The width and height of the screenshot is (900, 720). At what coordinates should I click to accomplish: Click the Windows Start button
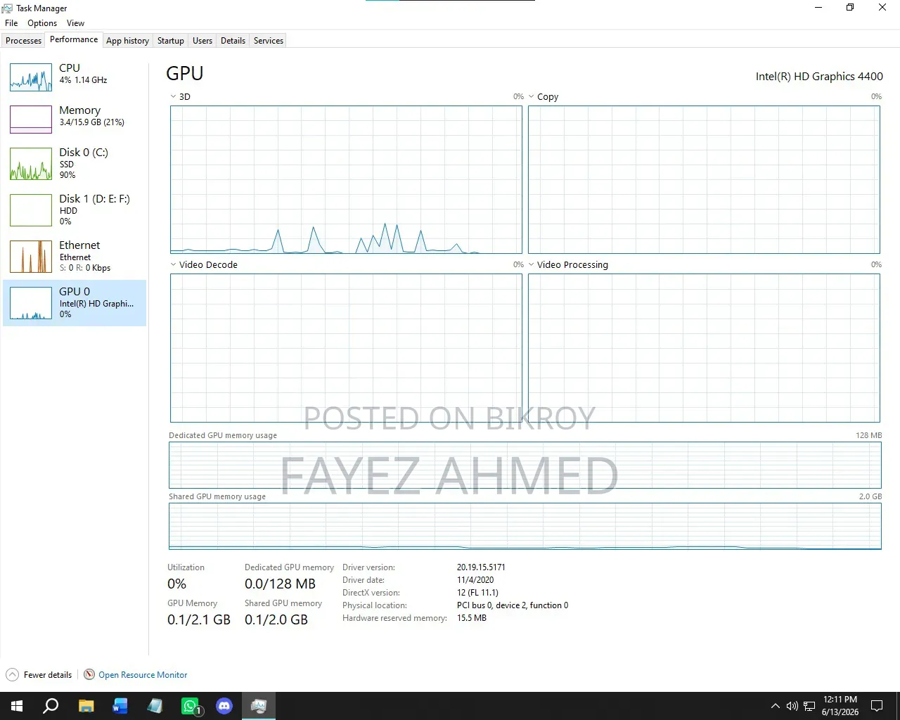coord(17,706)
